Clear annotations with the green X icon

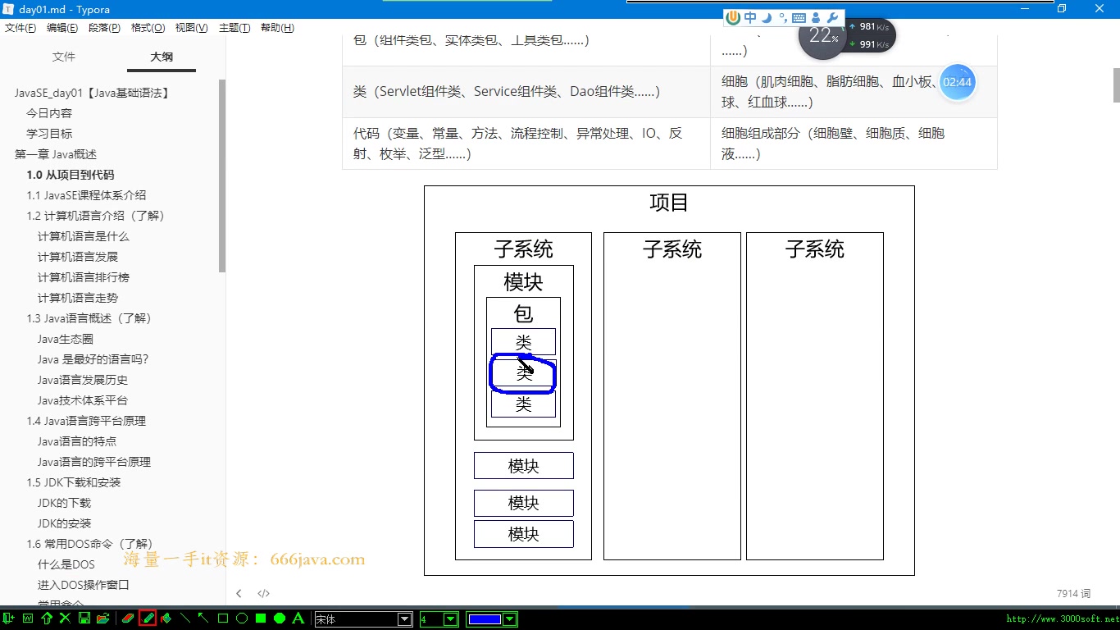click(x=65, y=619)
